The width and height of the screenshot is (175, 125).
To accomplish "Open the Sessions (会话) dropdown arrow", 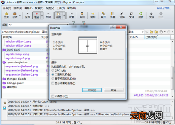I will pyautogui.click(x=20, y=15).
